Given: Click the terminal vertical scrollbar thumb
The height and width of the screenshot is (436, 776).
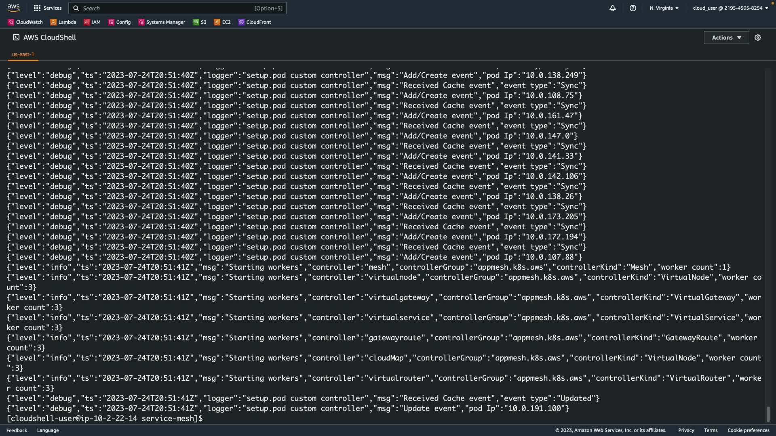Looking at the screenshot, I should coord(768,414).
